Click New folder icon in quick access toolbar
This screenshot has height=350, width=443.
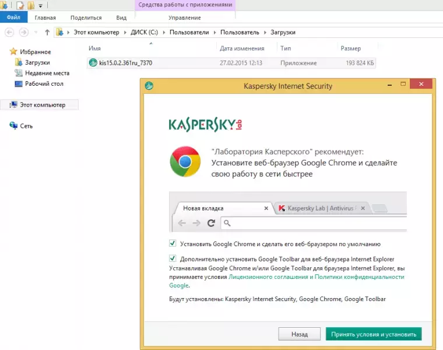31,5
